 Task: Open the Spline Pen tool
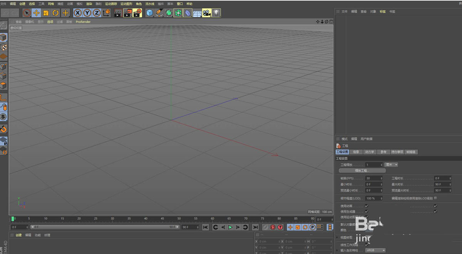(159, 13)
